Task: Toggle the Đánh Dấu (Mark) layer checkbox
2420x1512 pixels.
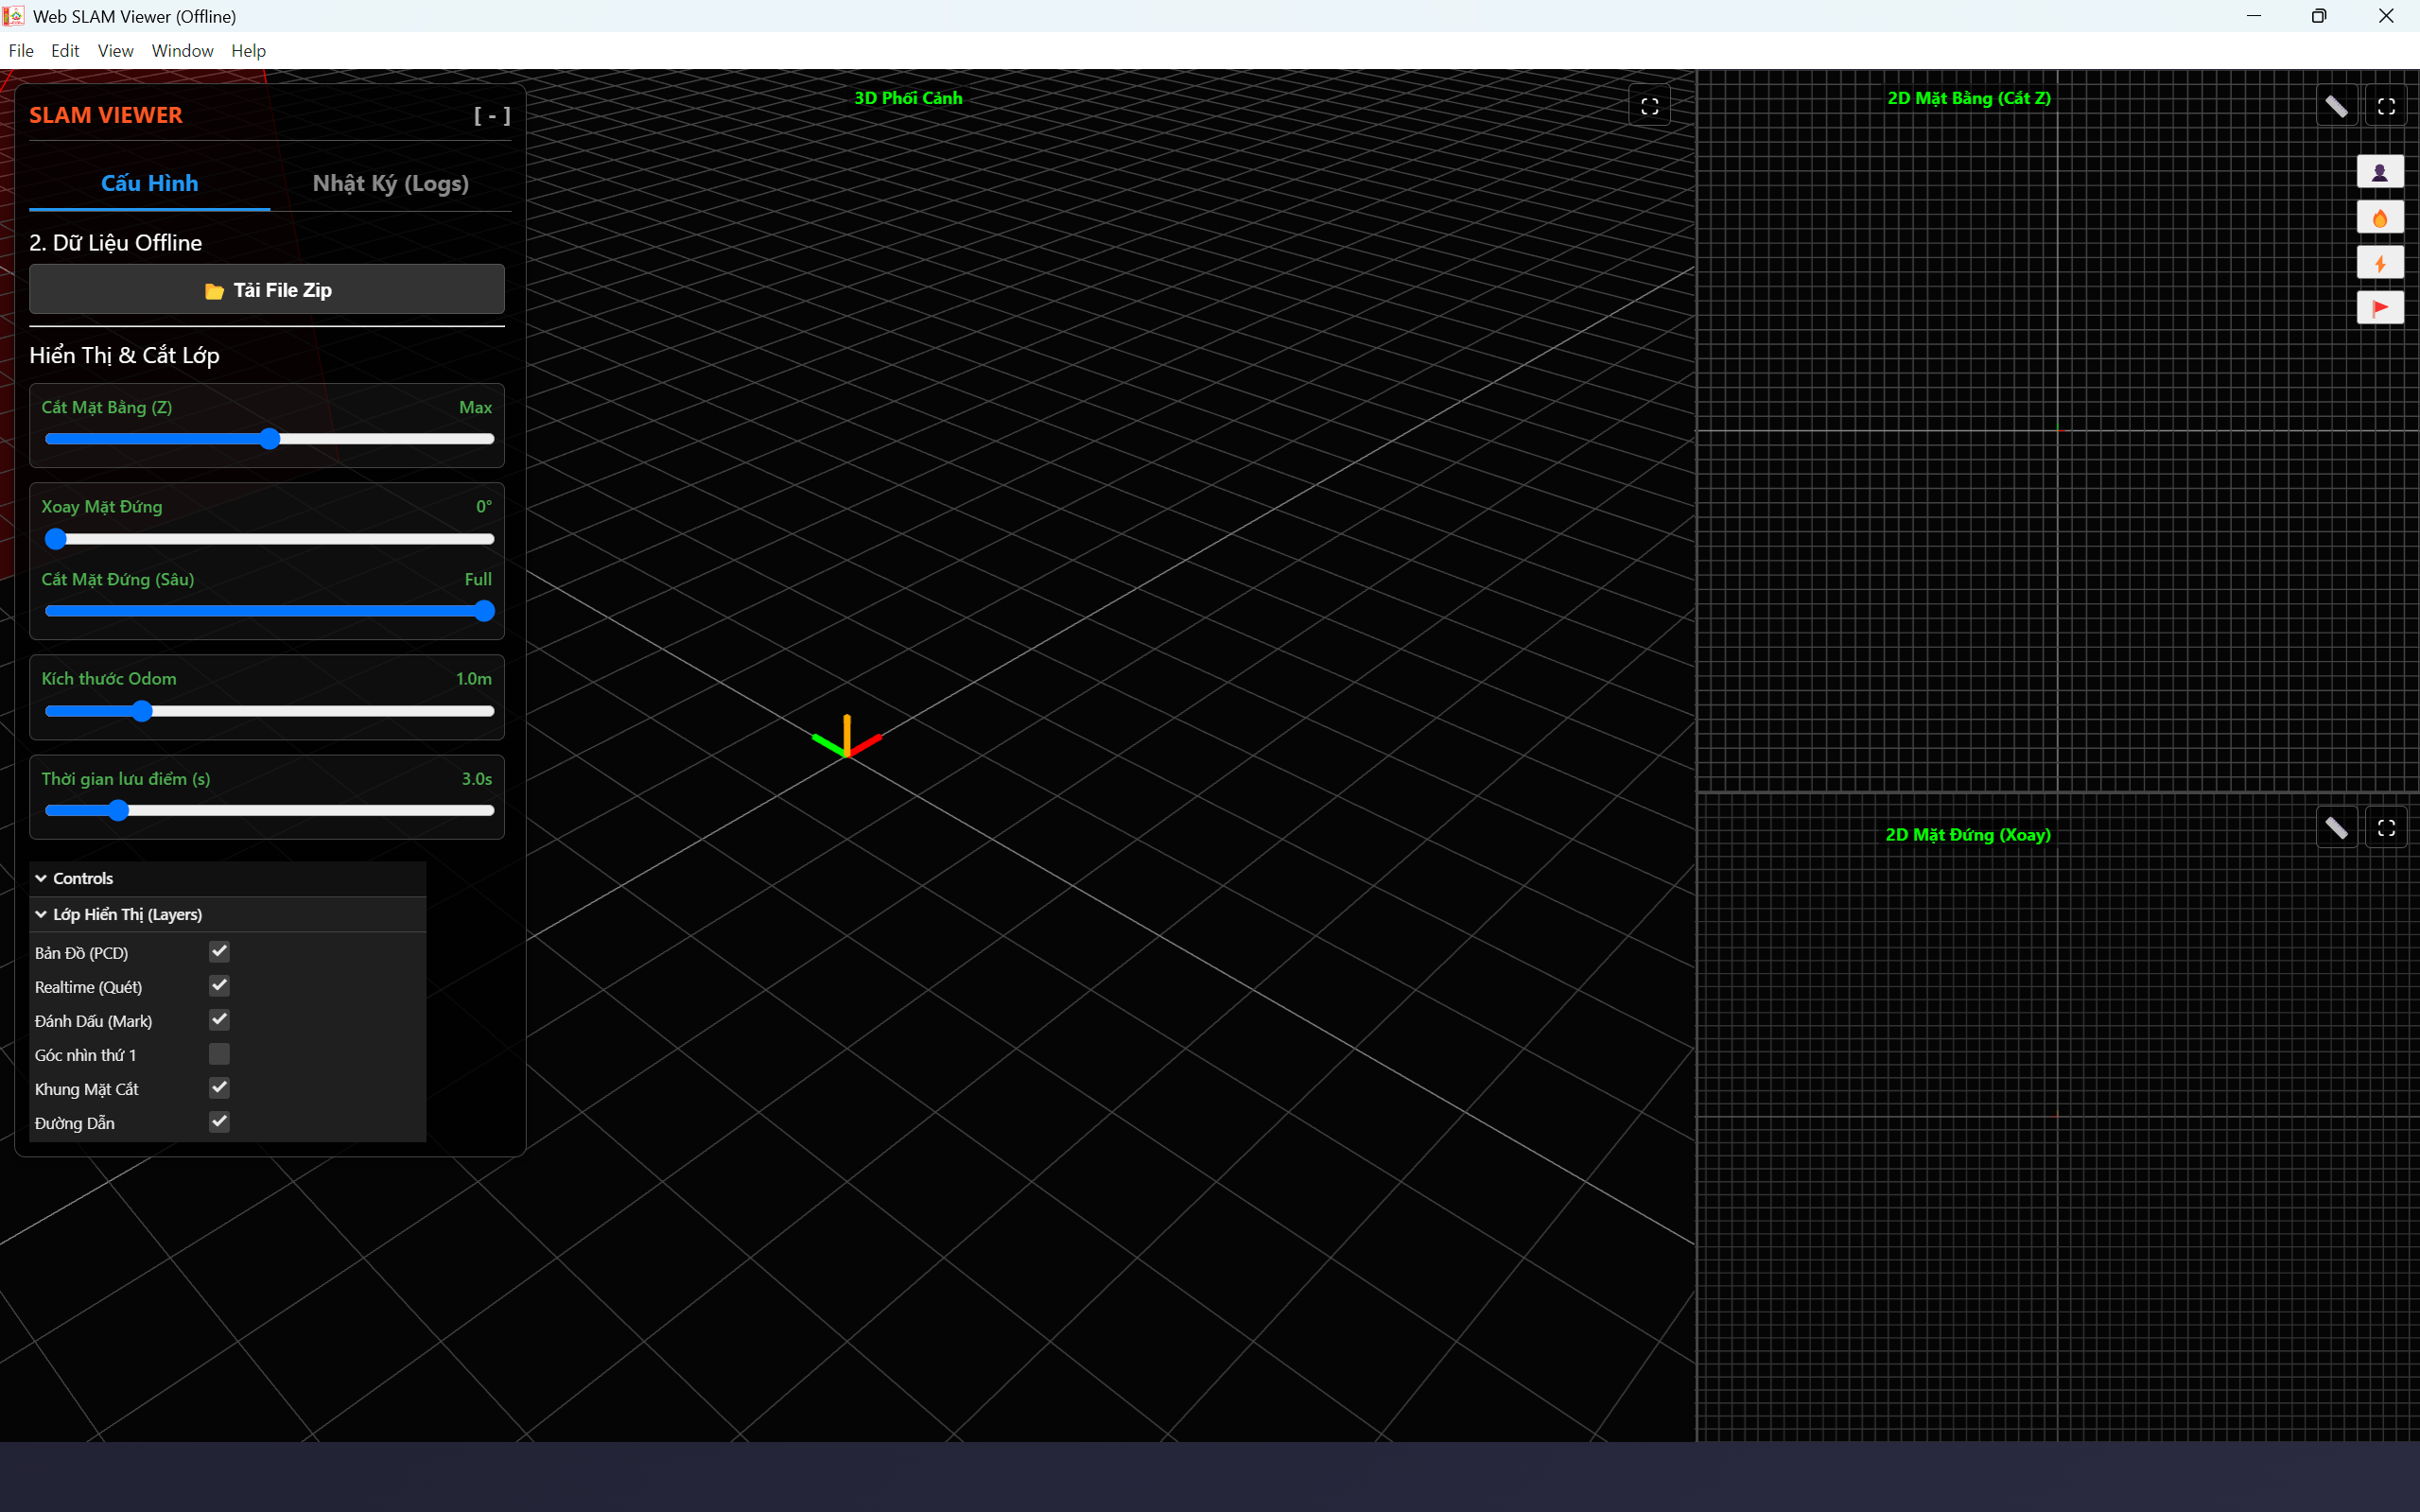Action: [x=219, y=1020]
